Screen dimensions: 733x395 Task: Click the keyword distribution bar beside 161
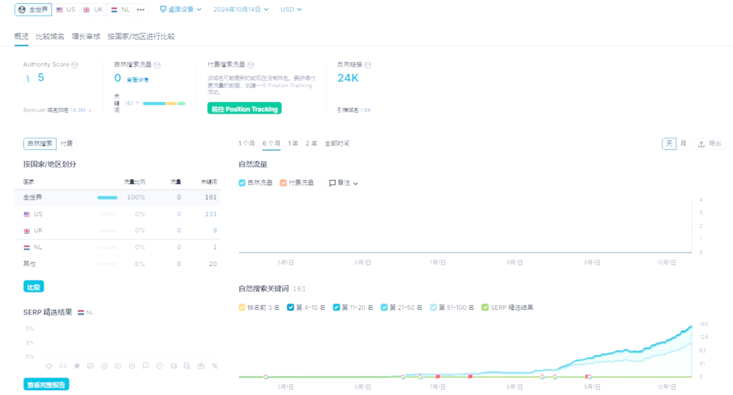click(x=164, y=104)
